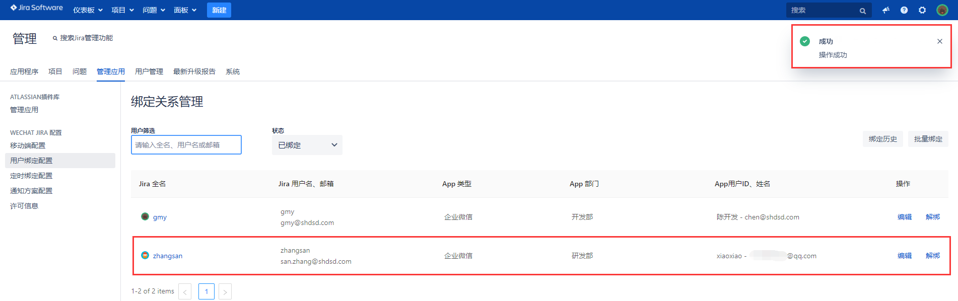This screenshot has height=301, width=958.
Task: Click the zhangsan user avatar icon
Action: pos(145,256)
